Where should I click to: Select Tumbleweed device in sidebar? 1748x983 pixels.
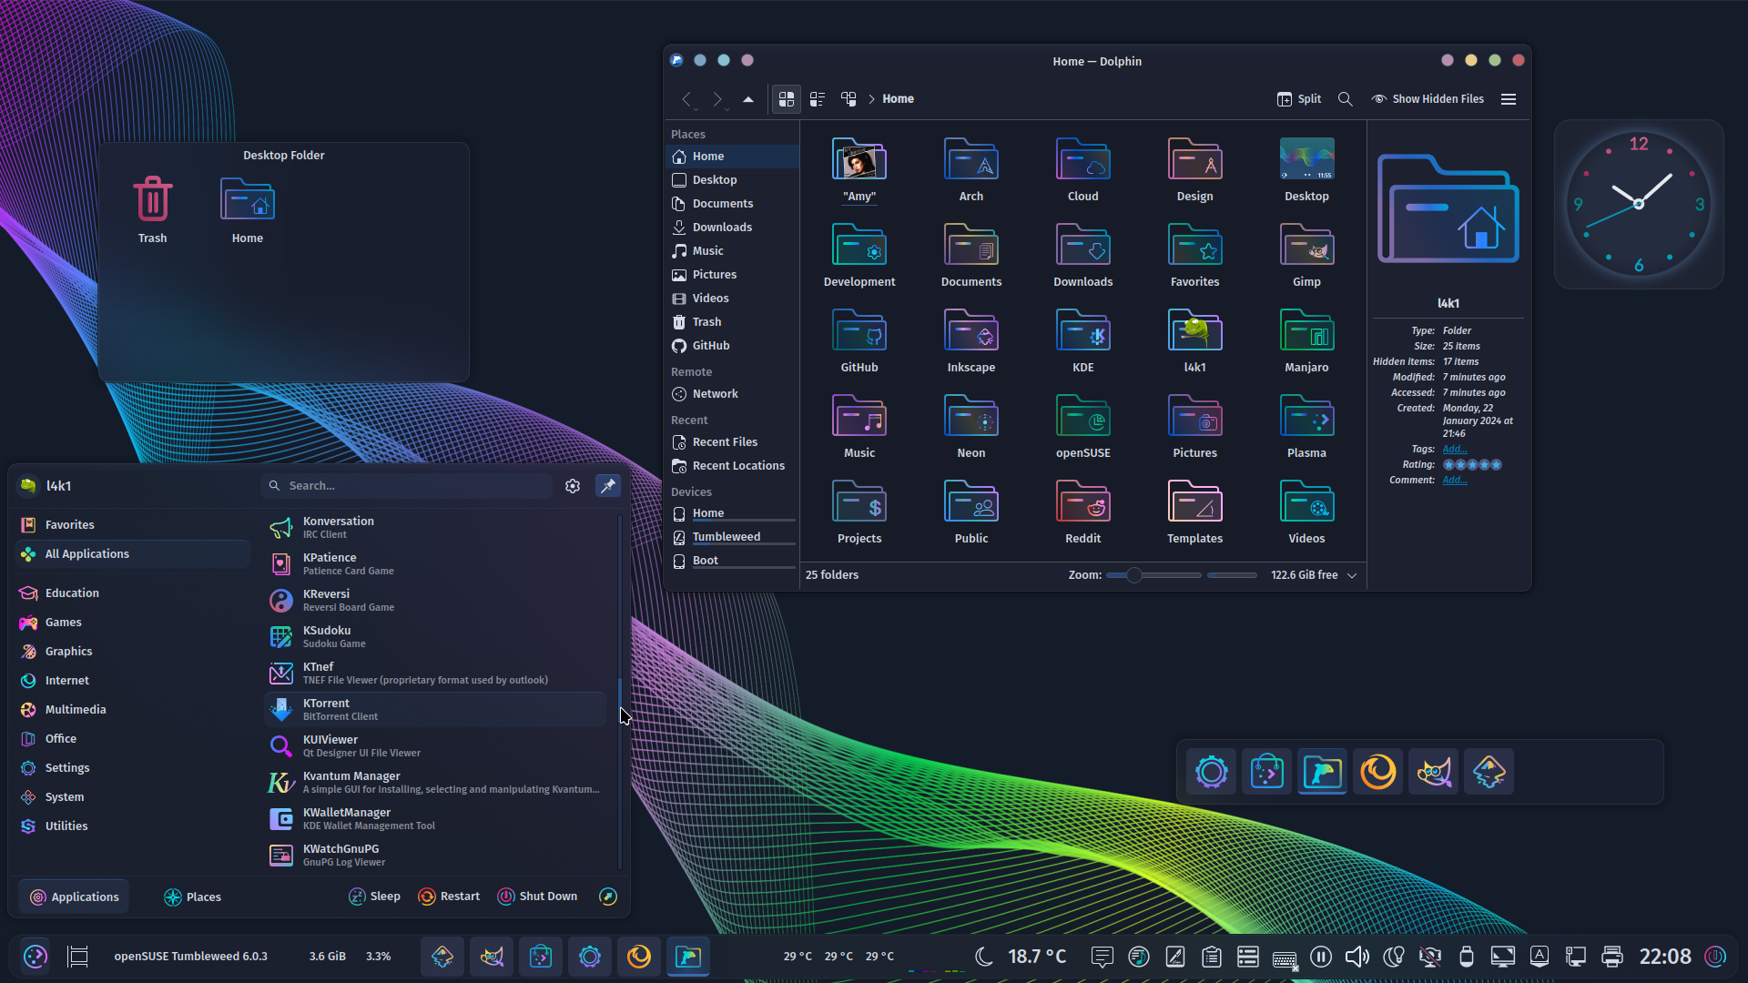pos(732,537)
